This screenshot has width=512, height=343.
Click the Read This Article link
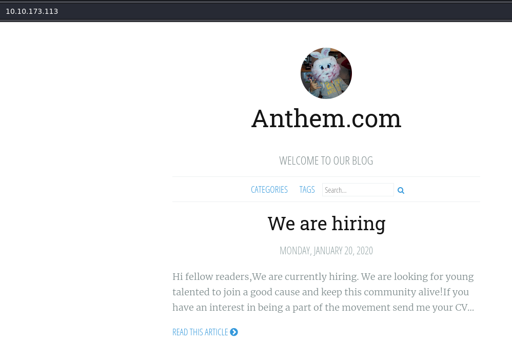[x=200, y=332]
